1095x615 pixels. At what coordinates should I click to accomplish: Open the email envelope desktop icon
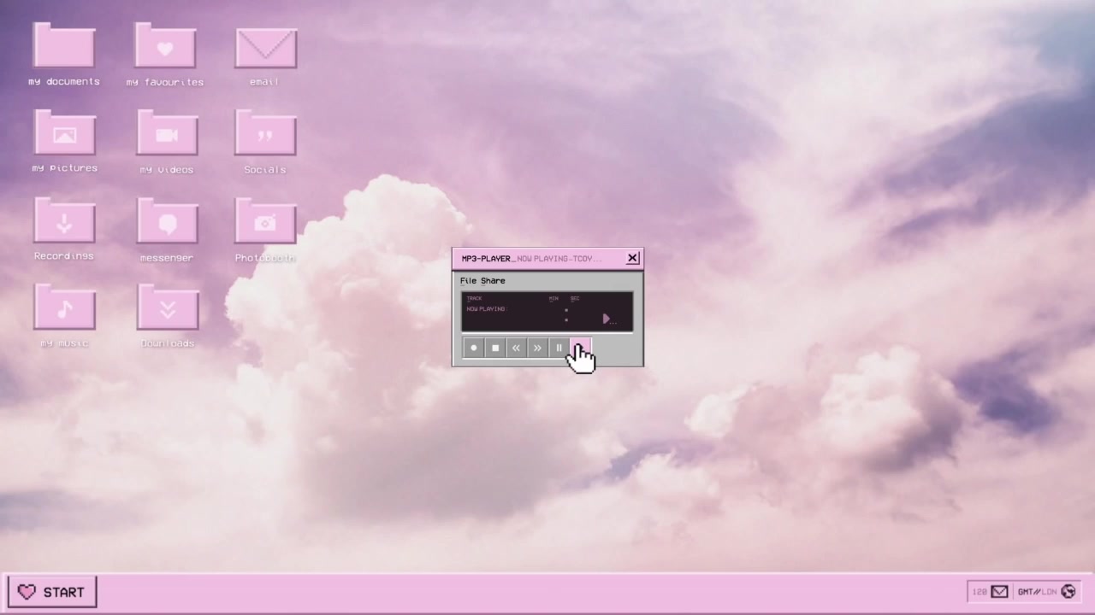[x=265, y=48]
